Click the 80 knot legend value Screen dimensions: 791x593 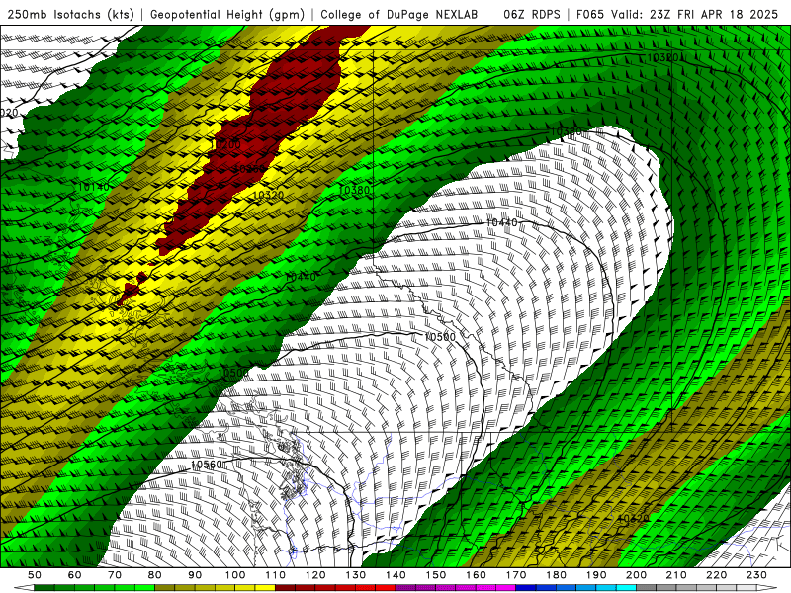coord(155,575)
